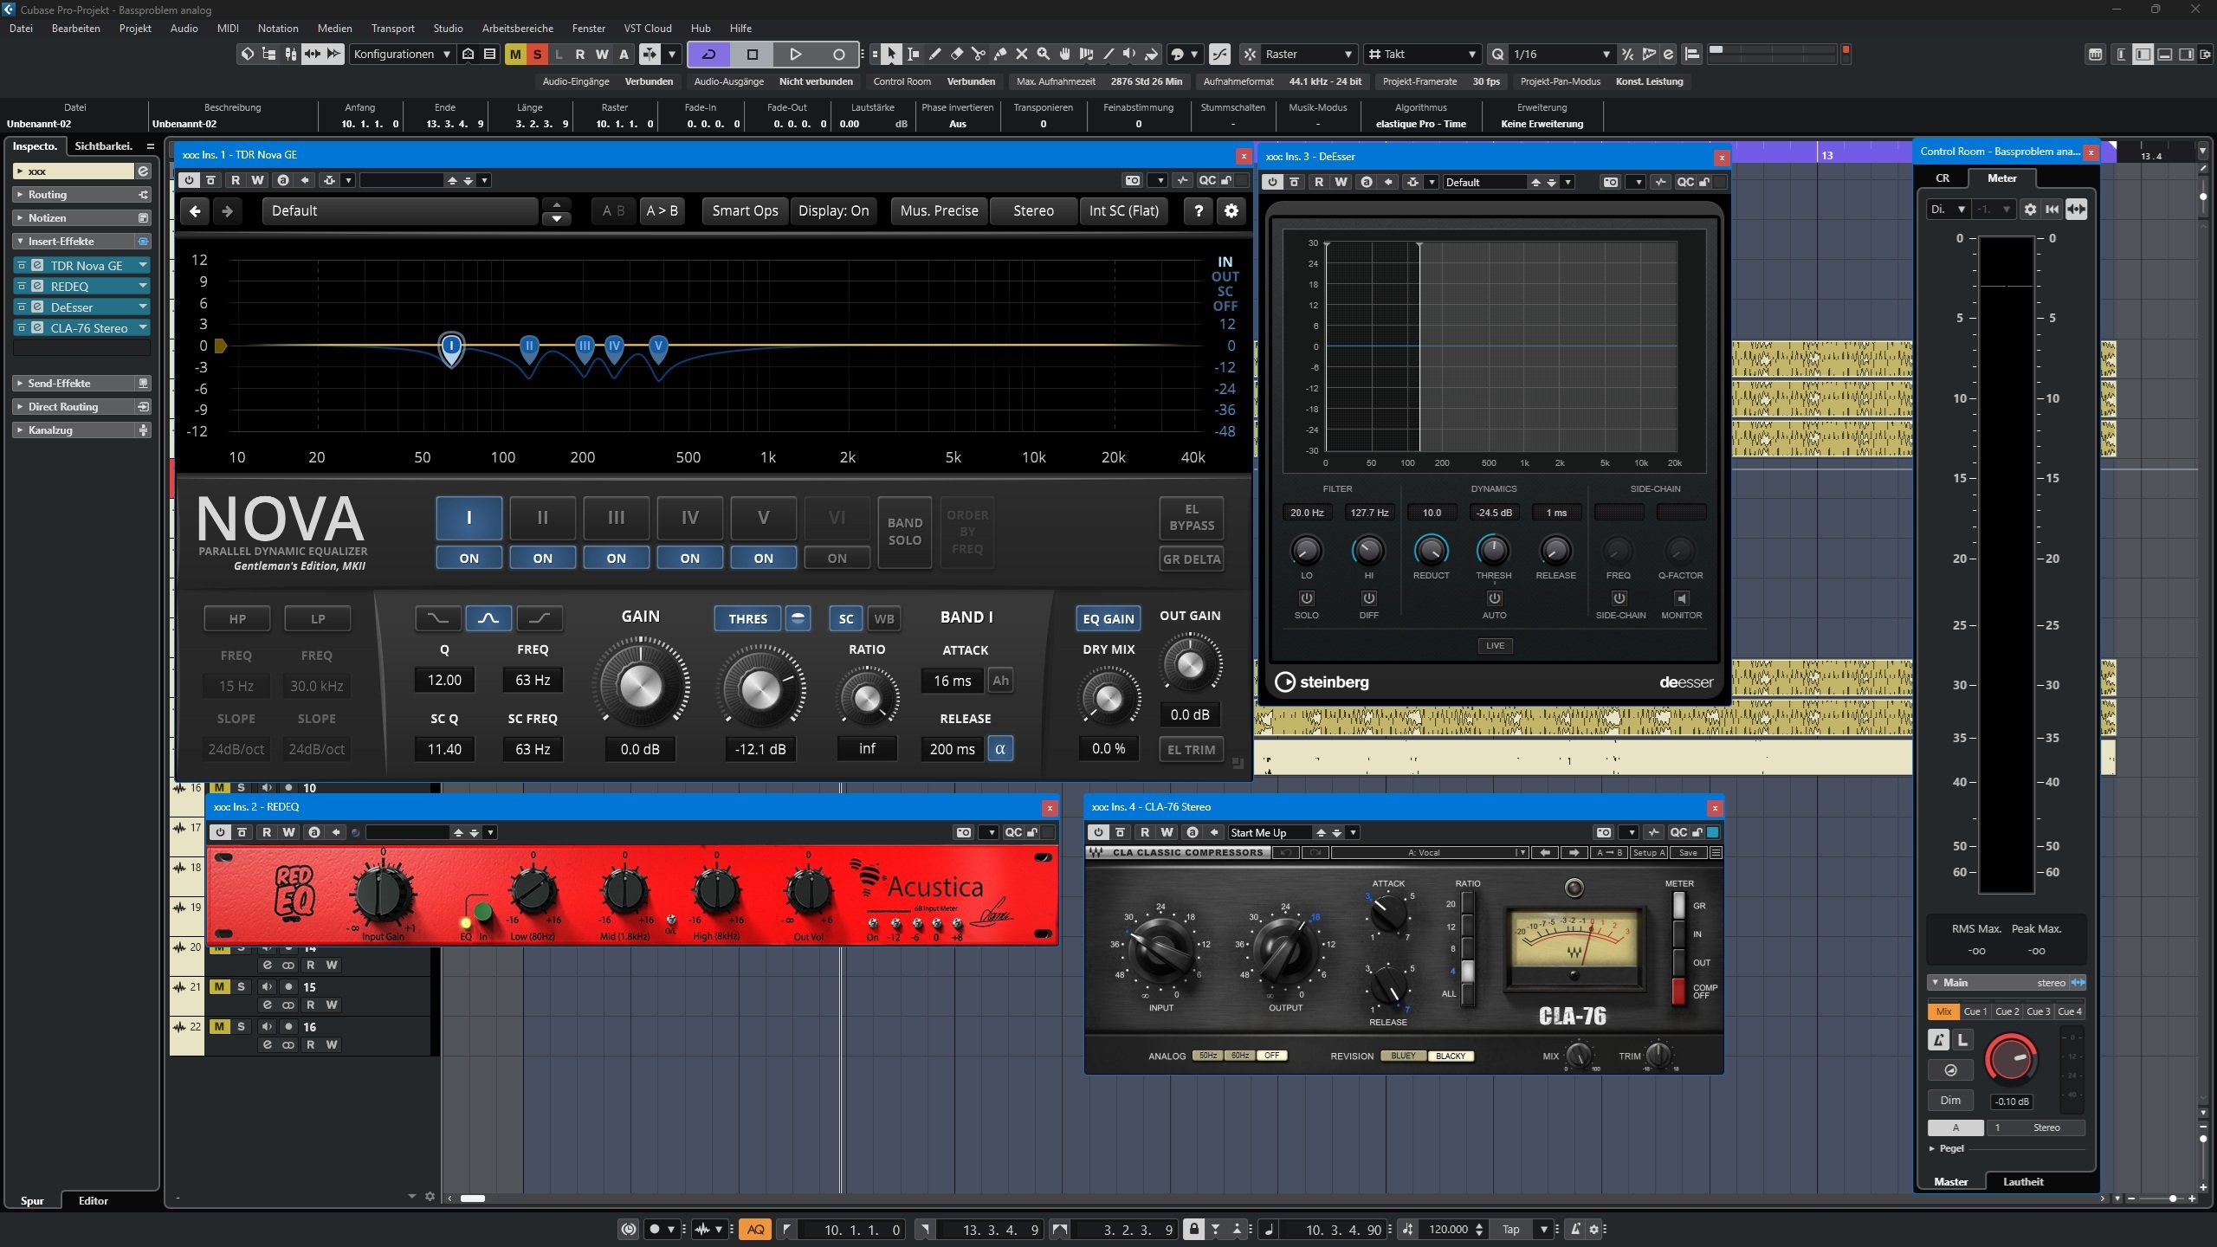The image size is (2217, 1247).
Task: Pick the Mute tool (X icon)
Action: tap(1021, 55)
